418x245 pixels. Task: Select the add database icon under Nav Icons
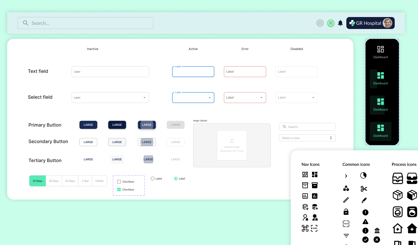point(305,206)
